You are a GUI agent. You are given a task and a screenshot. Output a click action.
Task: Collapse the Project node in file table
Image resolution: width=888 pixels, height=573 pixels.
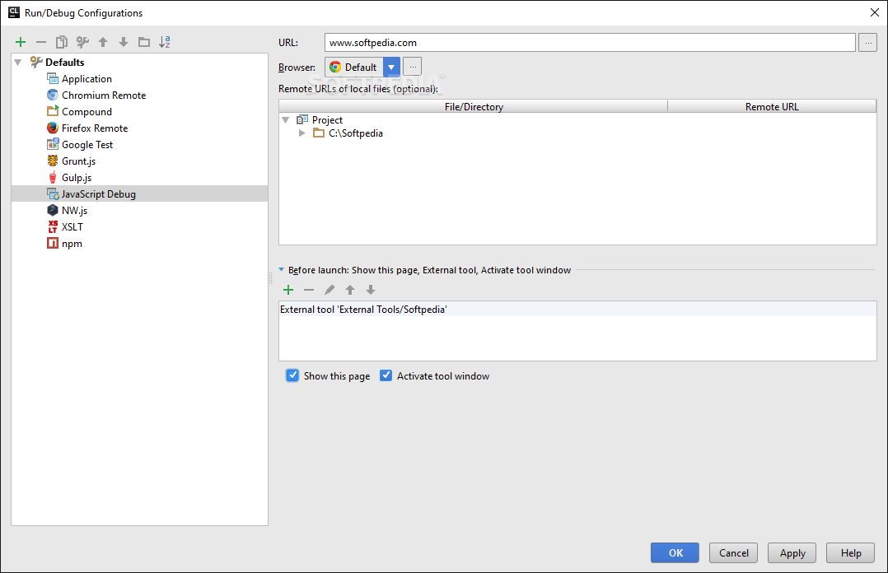(286, 120)
